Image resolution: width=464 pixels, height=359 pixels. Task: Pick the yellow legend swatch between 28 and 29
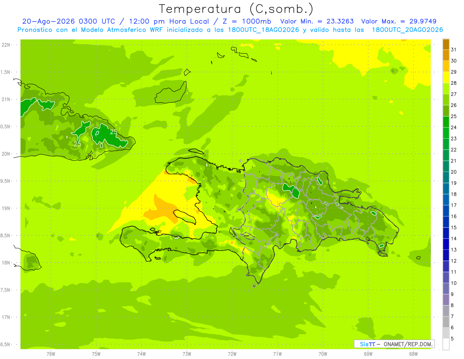click(446, 77)
